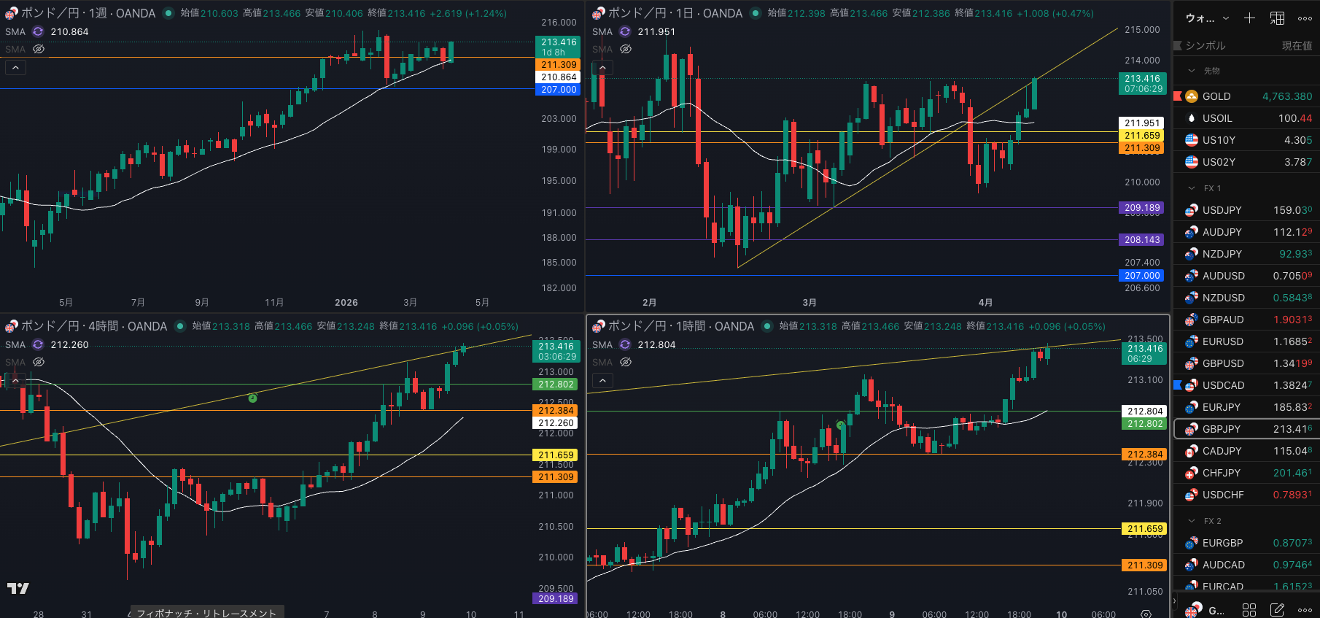Image resolution: width=1320 pixels, height=618 pixels.
Task: Click the 現在値 column header
Action: click(x=1297, y=45)
